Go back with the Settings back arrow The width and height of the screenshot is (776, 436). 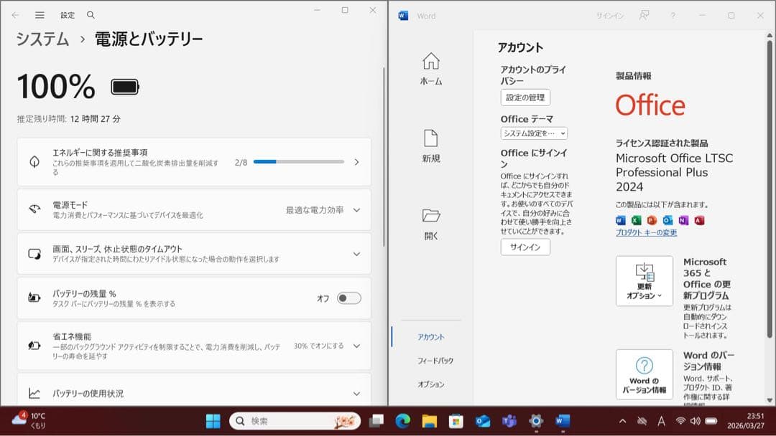click(15, 15)
